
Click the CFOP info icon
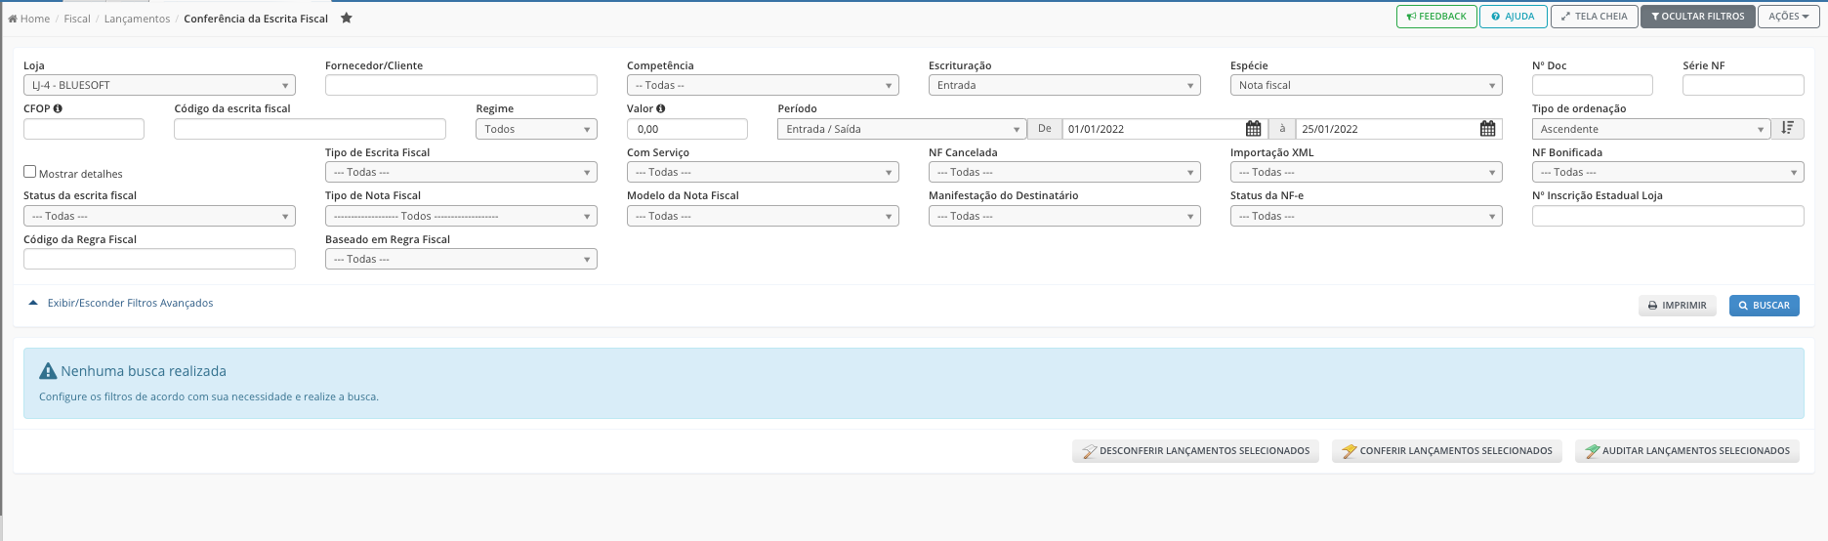[x=59, y=108]
